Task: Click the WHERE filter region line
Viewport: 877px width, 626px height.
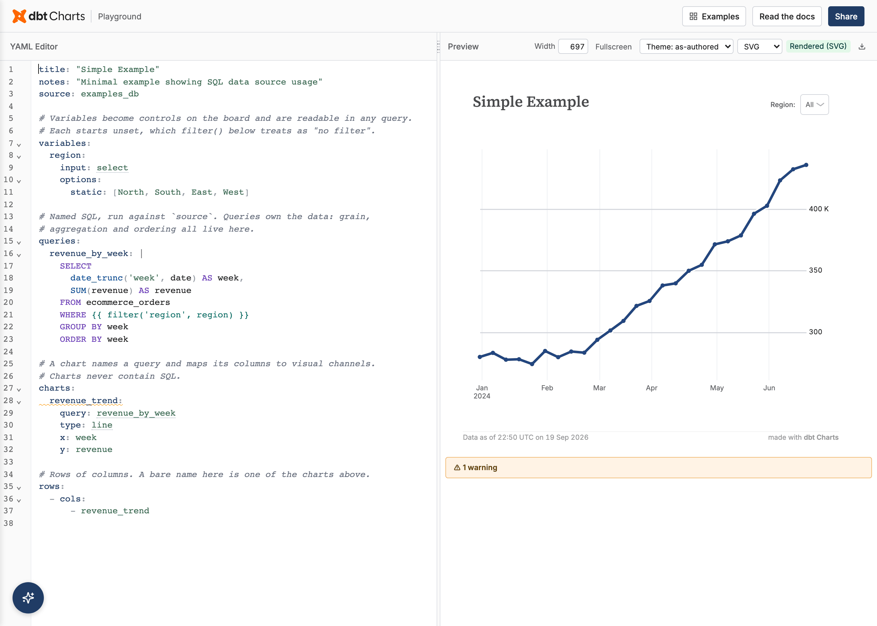Action: point(154,315)
